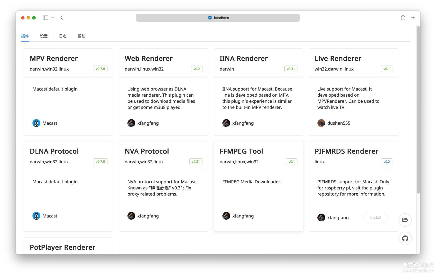Click Macast avatar on MPV Renderer card
Image resolution: width=436 pixels, height=275 pixels.
(x=36, y=123)
